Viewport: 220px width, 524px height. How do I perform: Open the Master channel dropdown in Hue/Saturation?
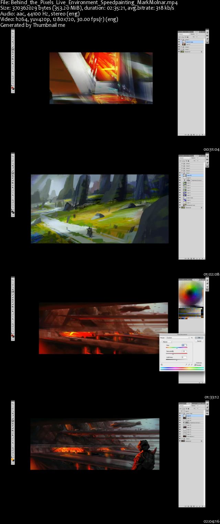(167, 342)
